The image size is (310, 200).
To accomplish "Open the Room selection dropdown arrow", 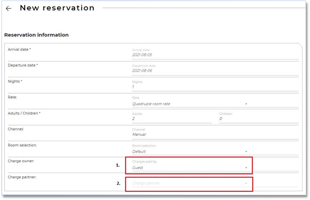I will (246, 151).
